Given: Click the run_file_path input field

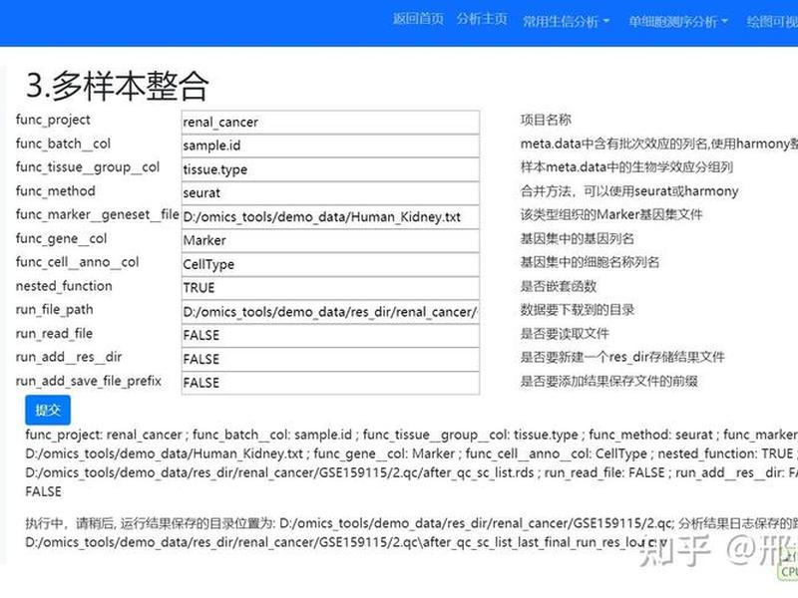Looking at the screenshot, I should (330, 312).
